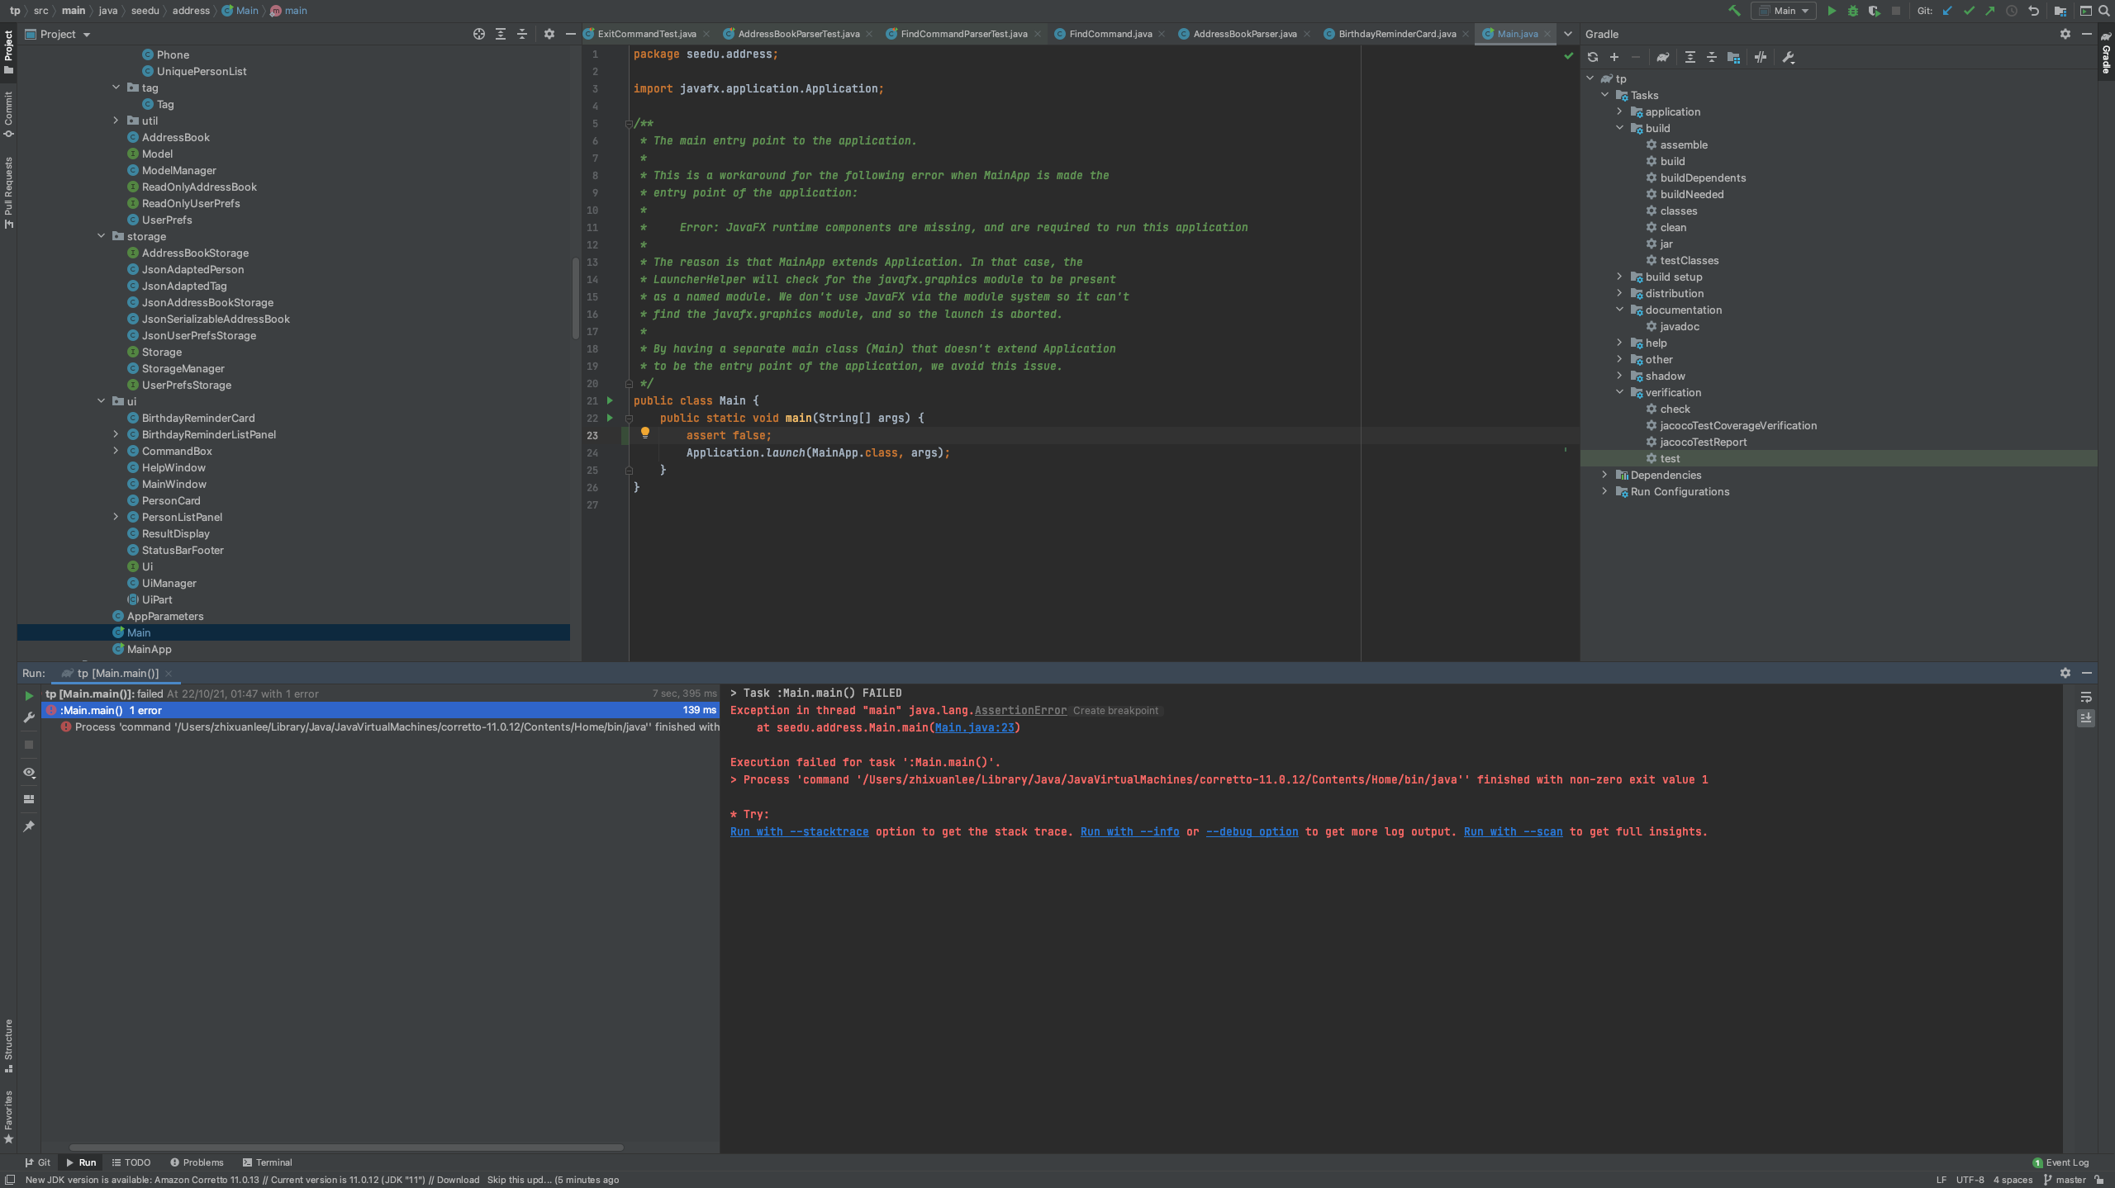Click Execute Gradle Task elephant icon
This screenshot has width=2115, height=1188.
click(x=1662, y=57)
